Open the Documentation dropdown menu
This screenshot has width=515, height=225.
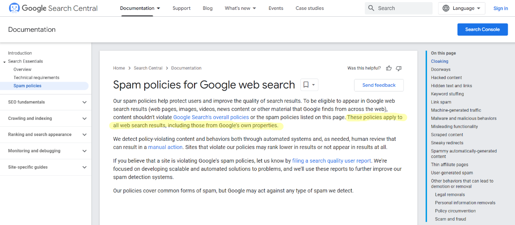(140, 8)
